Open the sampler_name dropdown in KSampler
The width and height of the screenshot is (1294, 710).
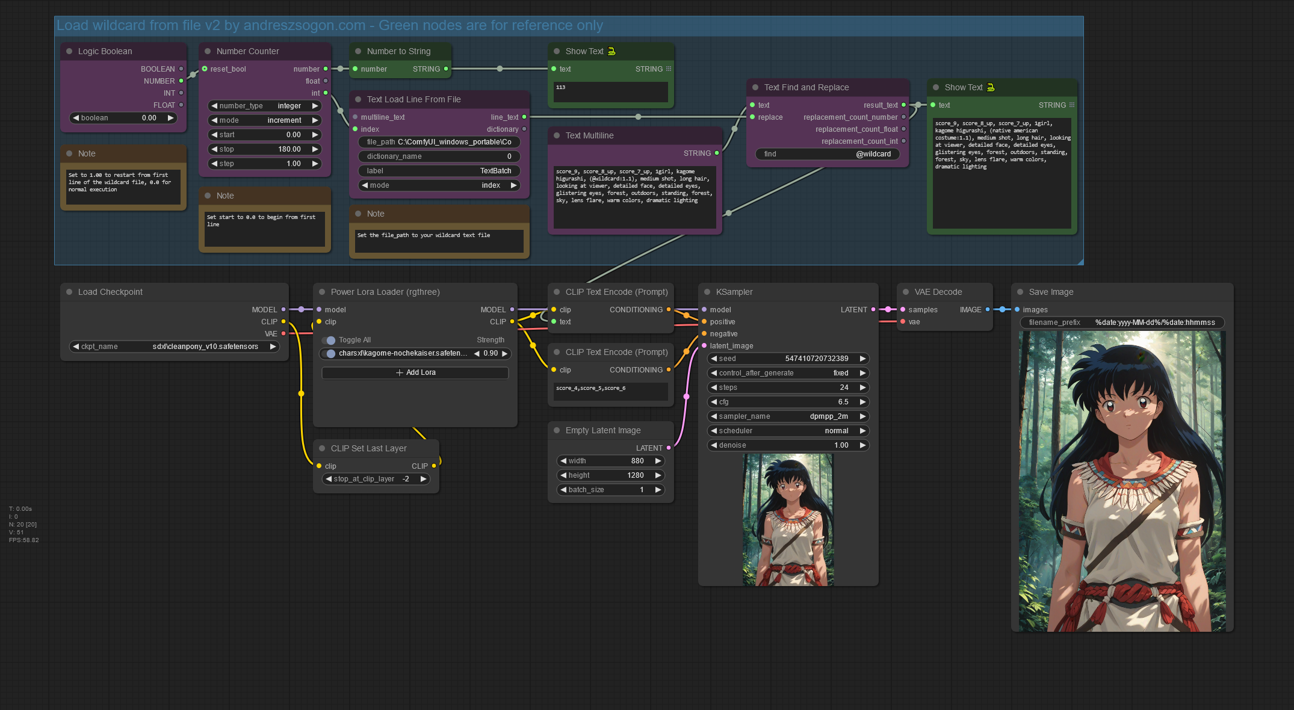click(788, 416)
